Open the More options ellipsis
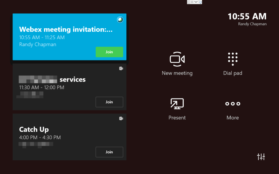279x174 pixels. click(232, 104)
